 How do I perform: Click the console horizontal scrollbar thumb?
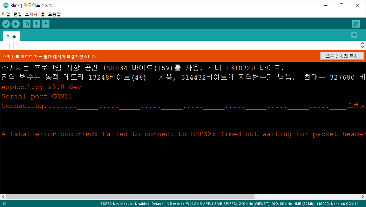pos(130,197)
